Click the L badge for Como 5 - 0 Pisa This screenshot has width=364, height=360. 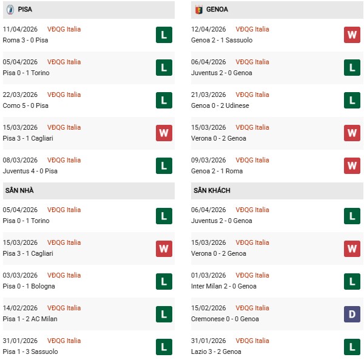(x=164, y=100)
